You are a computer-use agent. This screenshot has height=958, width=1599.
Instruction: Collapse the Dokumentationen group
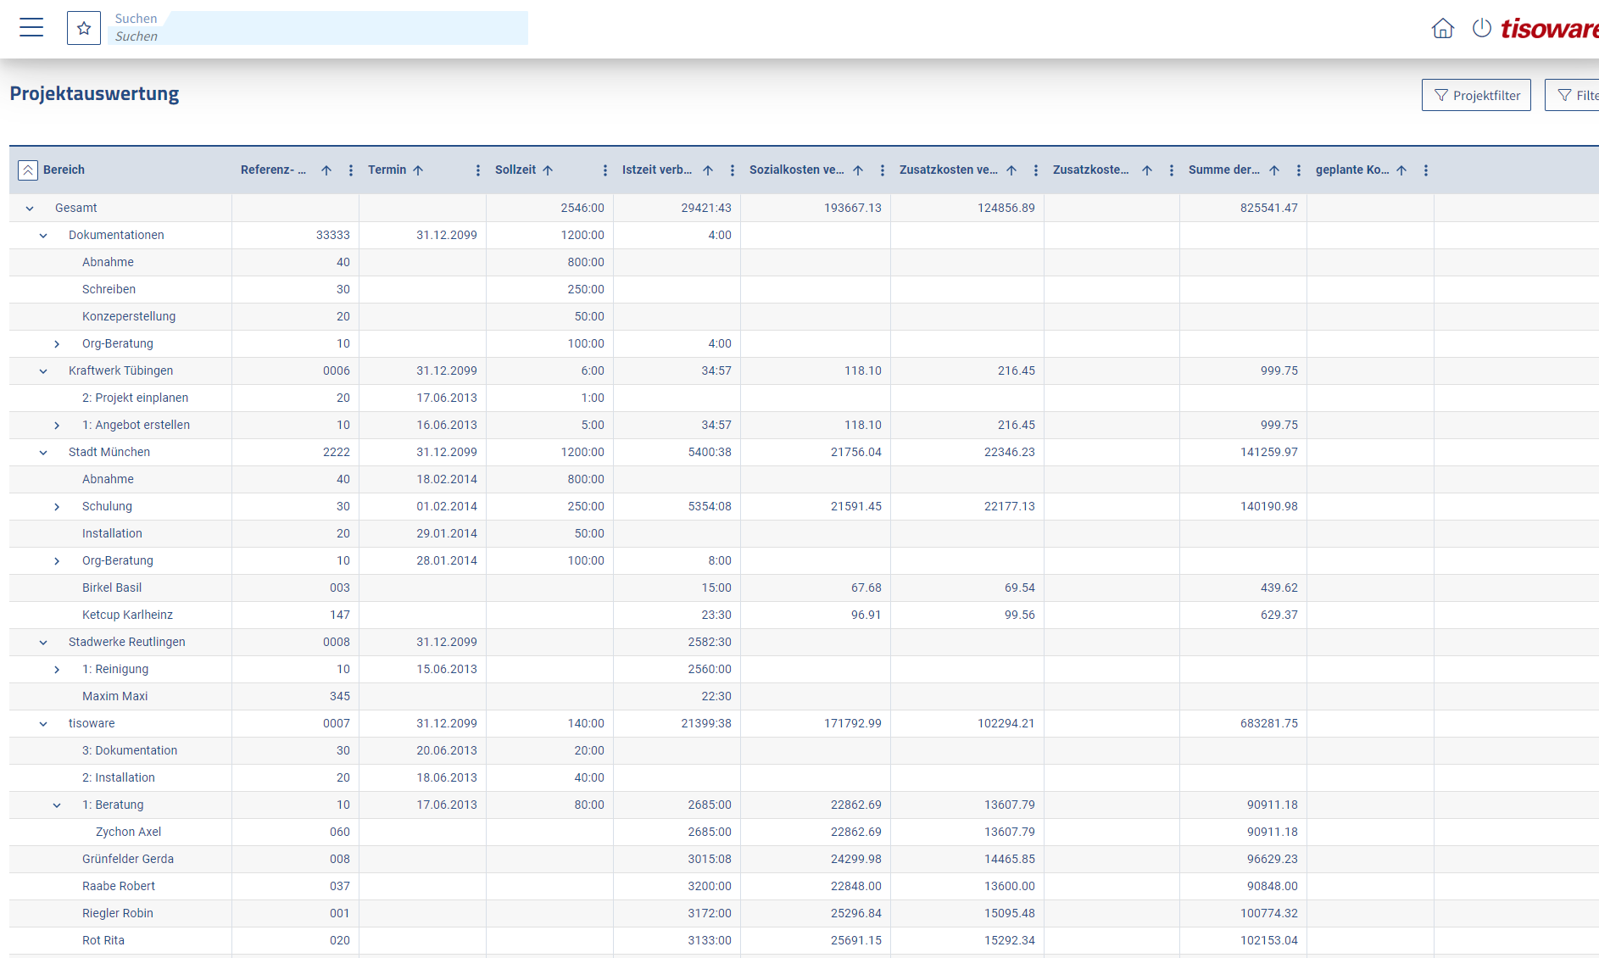(43, 236)
